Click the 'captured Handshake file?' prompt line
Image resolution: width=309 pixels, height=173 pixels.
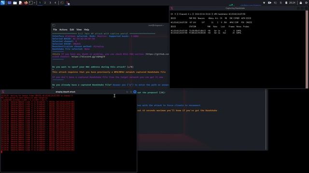[111, 85]
